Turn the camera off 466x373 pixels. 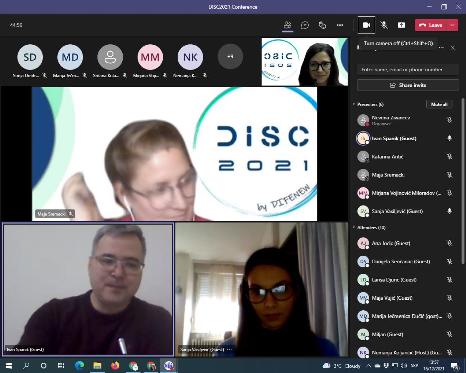(x=366, y=25)
